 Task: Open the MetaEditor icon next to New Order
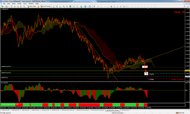coord(38,6)
